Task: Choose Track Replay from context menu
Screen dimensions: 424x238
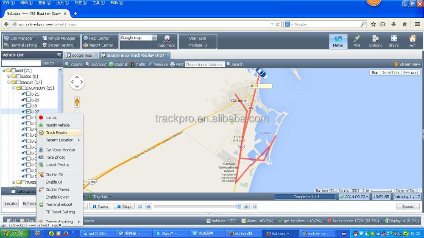Action: [56, 133]
